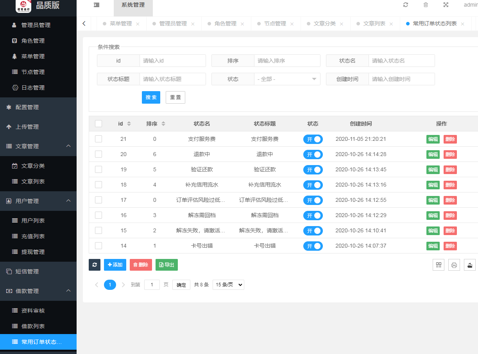Viewport: 478px width, 354px height.
Task: Open the 状态 dropdown filter
Action: [x=287, y=79]
